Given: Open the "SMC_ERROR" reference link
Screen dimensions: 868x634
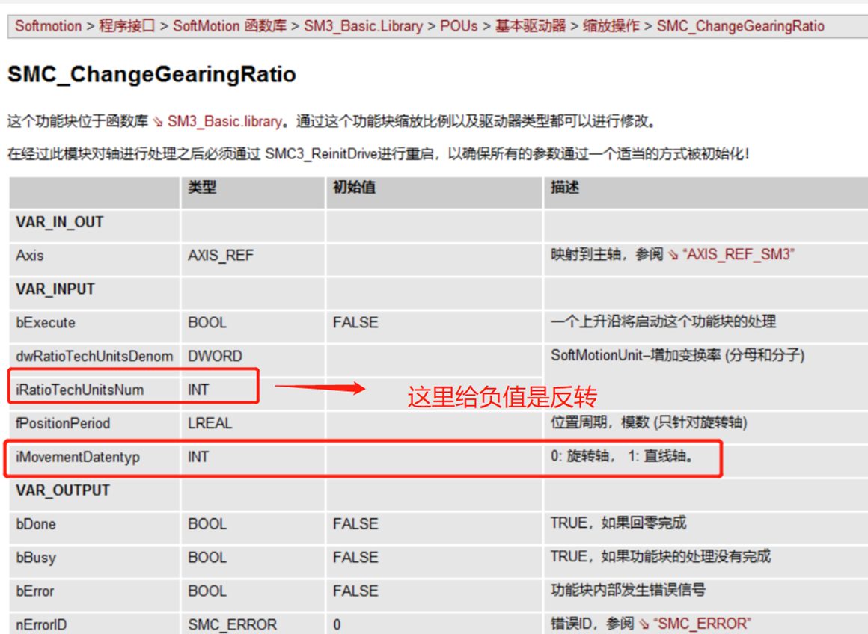Looking at the screenshot, I should pyautogui.click(x=702, y=624).
